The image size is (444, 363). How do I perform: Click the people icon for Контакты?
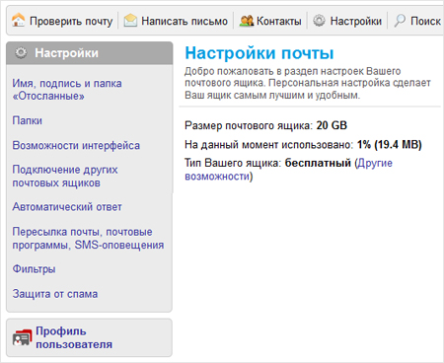point(247,21)
